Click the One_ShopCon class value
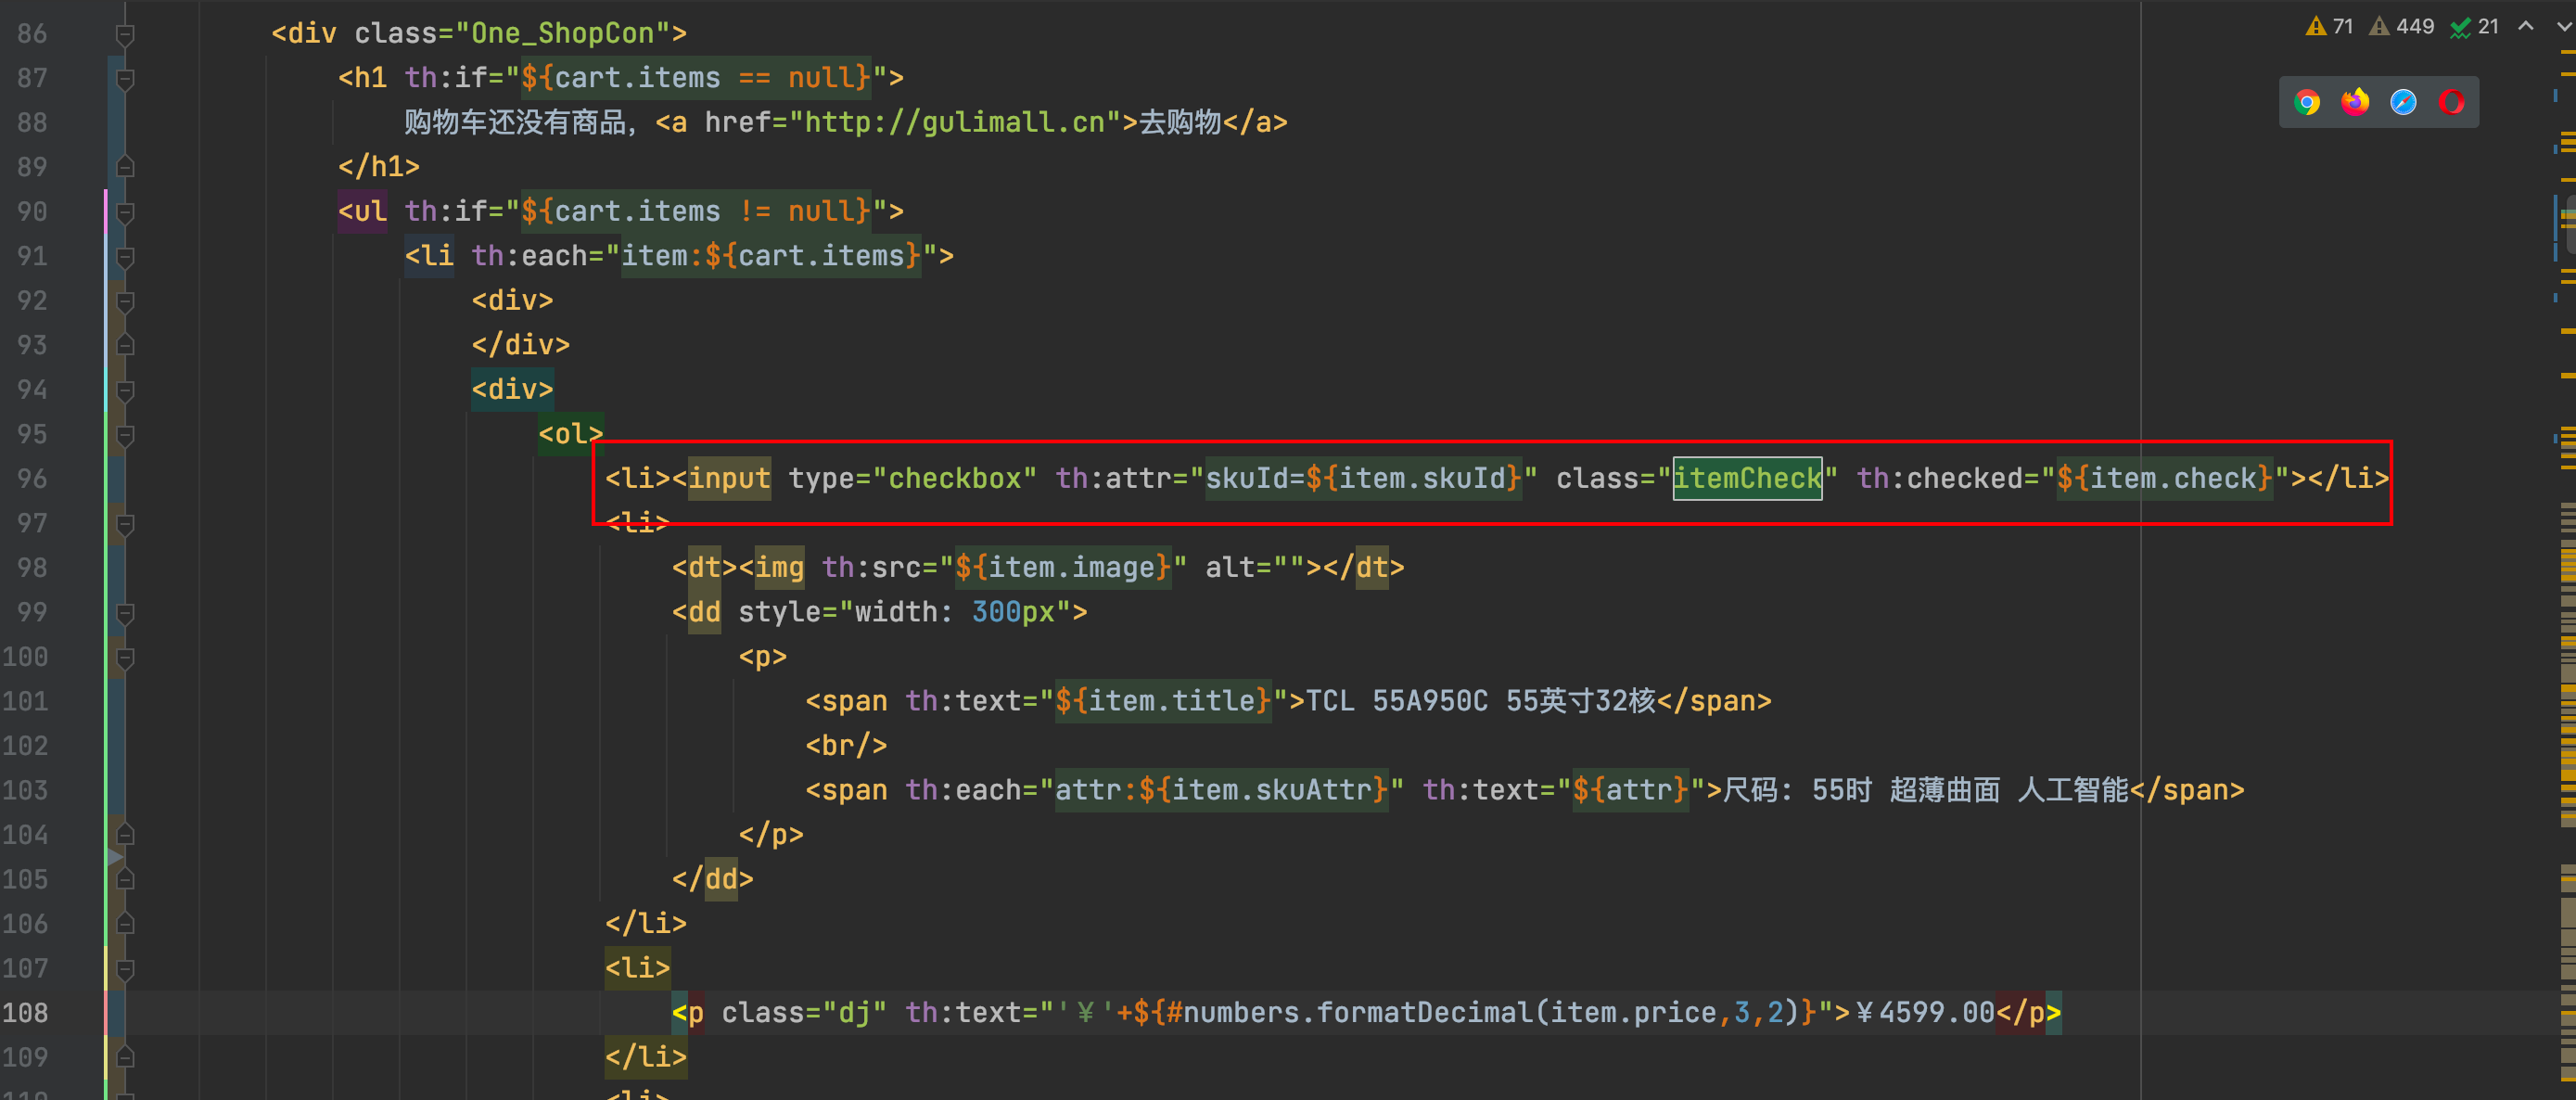 tap(563, 34)
